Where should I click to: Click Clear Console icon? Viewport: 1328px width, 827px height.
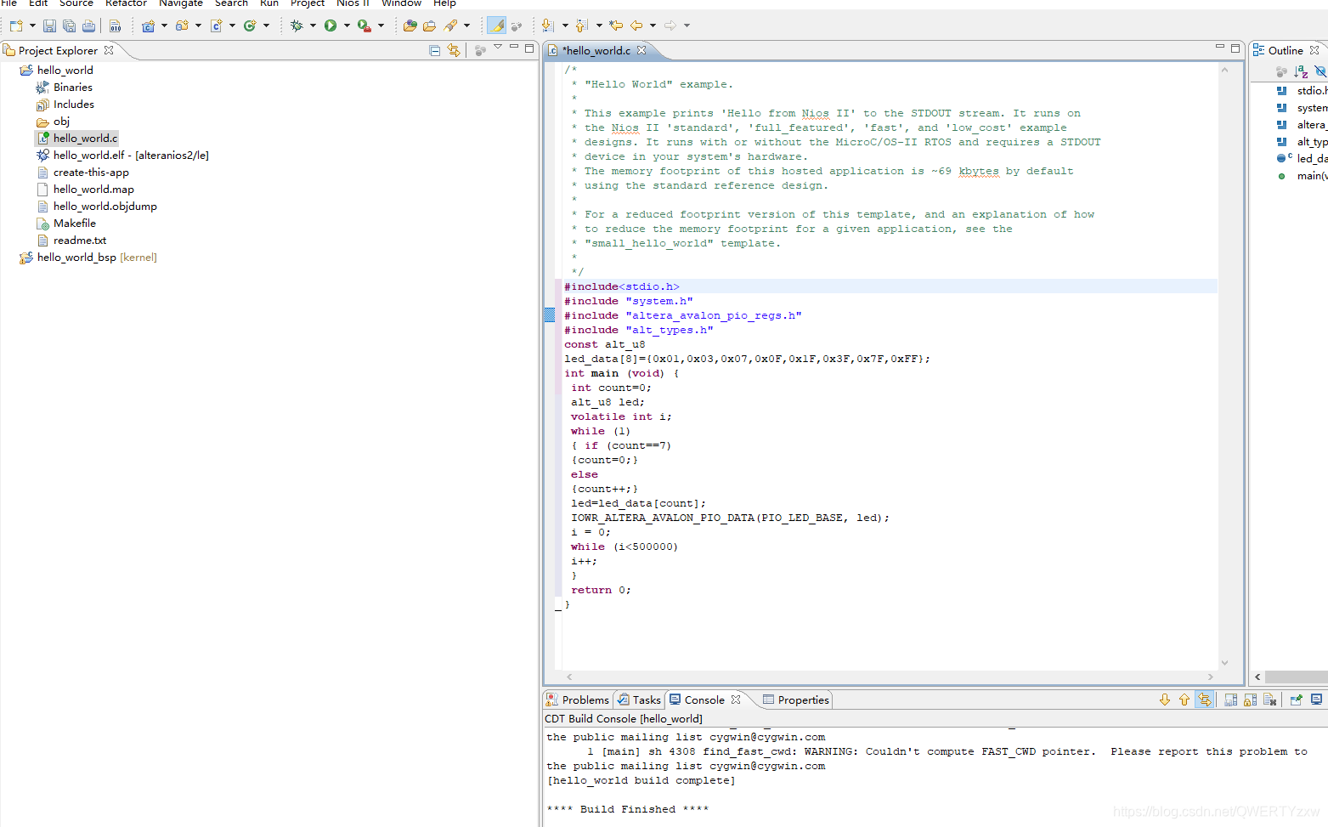1269,700
